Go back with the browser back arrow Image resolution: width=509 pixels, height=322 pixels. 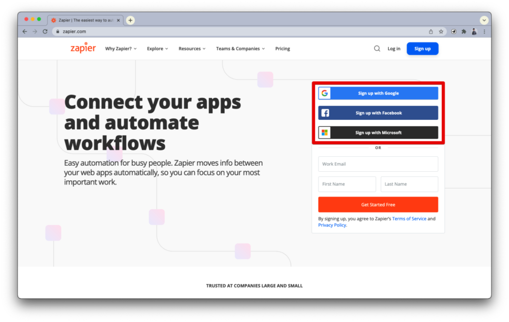pos(25,31)
